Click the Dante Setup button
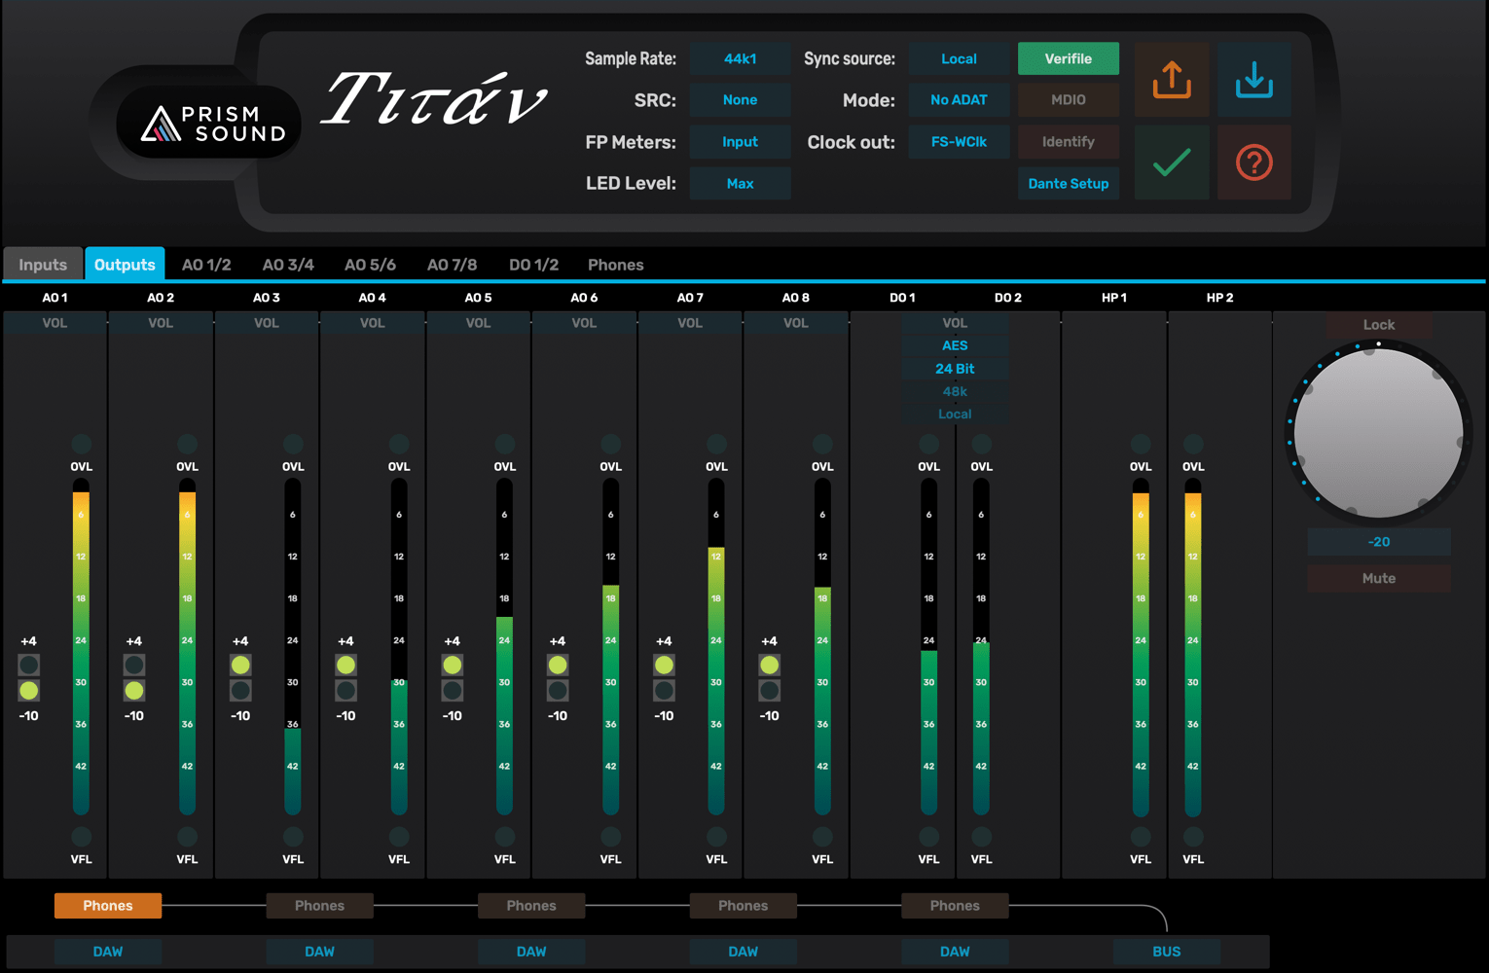Viewport: 1489px width, 973px height. click(1068, 184)
